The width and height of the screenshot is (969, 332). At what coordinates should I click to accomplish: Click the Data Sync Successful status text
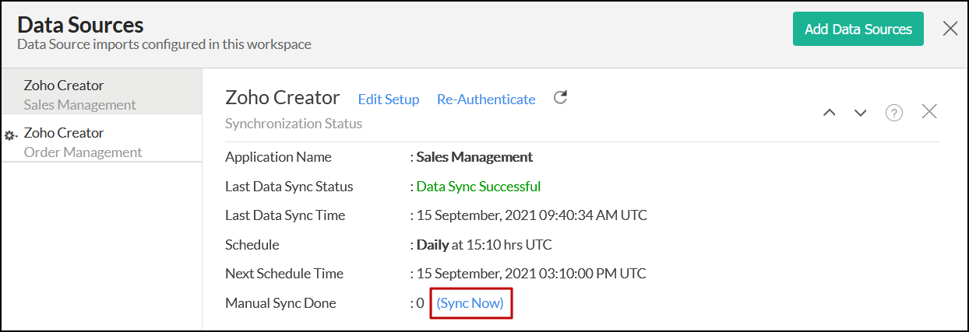pos(478,187)
